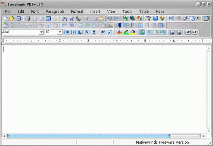
Task: Open the Help menu
Action: [160, 12]
